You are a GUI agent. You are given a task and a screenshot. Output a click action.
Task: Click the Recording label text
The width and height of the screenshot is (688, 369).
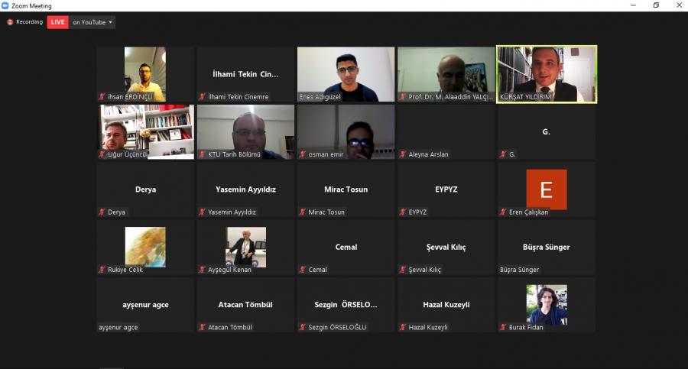point(29,22)
